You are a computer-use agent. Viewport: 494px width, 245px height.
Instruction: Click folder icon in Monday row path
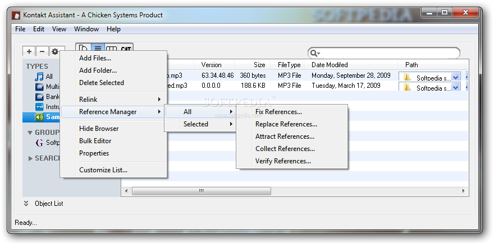pyautogui.click(x=407, y=77)
